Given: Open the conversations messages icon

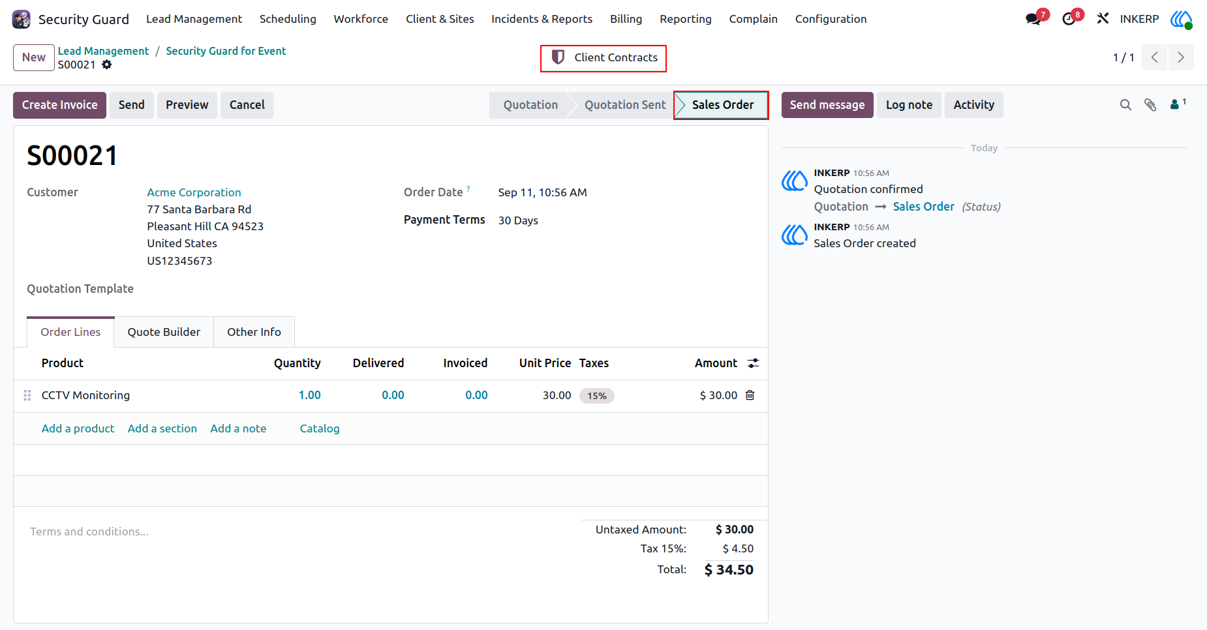Looking at the screenshot, I should point(1033,19).
